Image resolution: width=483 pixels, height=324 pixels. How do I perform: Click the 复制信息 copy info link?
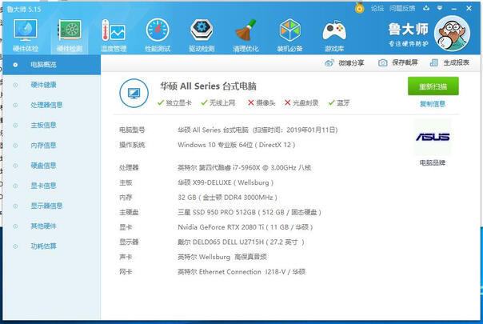point(433,104)
